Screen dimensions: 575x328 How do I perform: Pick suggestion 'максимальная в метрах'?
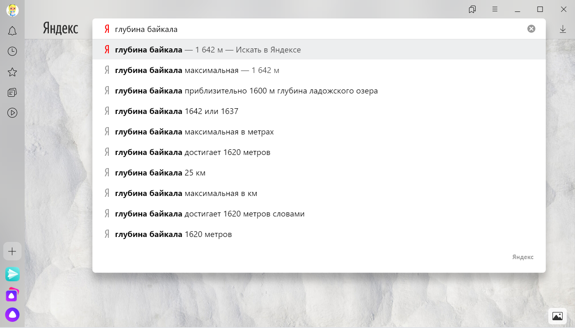(319, 132)
